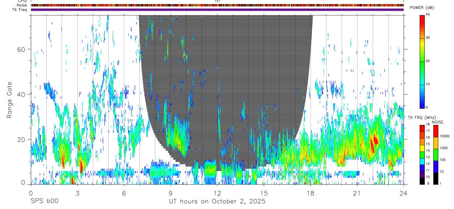Select the 20 tick on the POWER scale

[428, 61]
